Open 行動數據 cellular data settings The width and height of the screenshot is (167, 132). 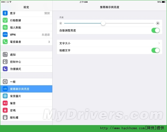pos(26,20)
